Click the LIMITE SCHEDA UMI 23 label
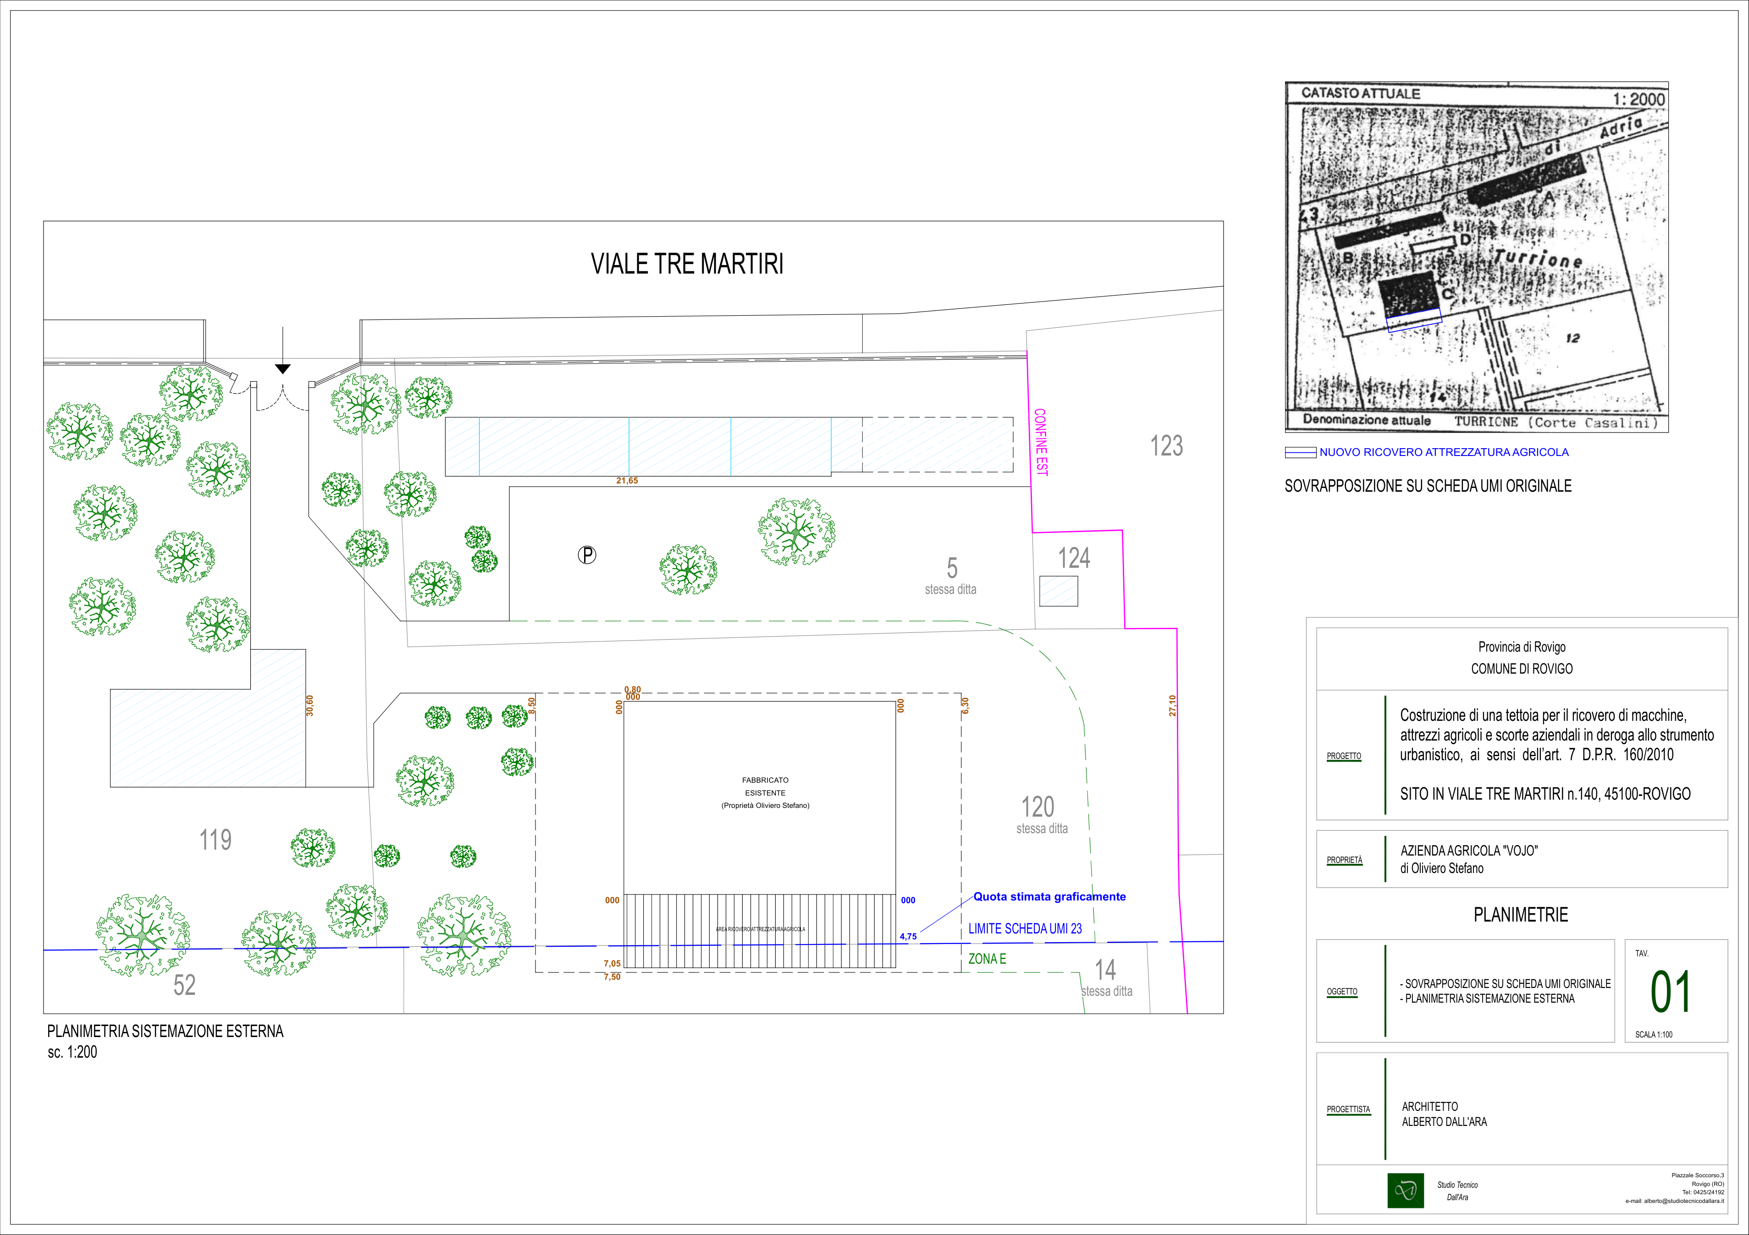Viewport: 1749px width, 1235px height. click(x=1025, y=929)
